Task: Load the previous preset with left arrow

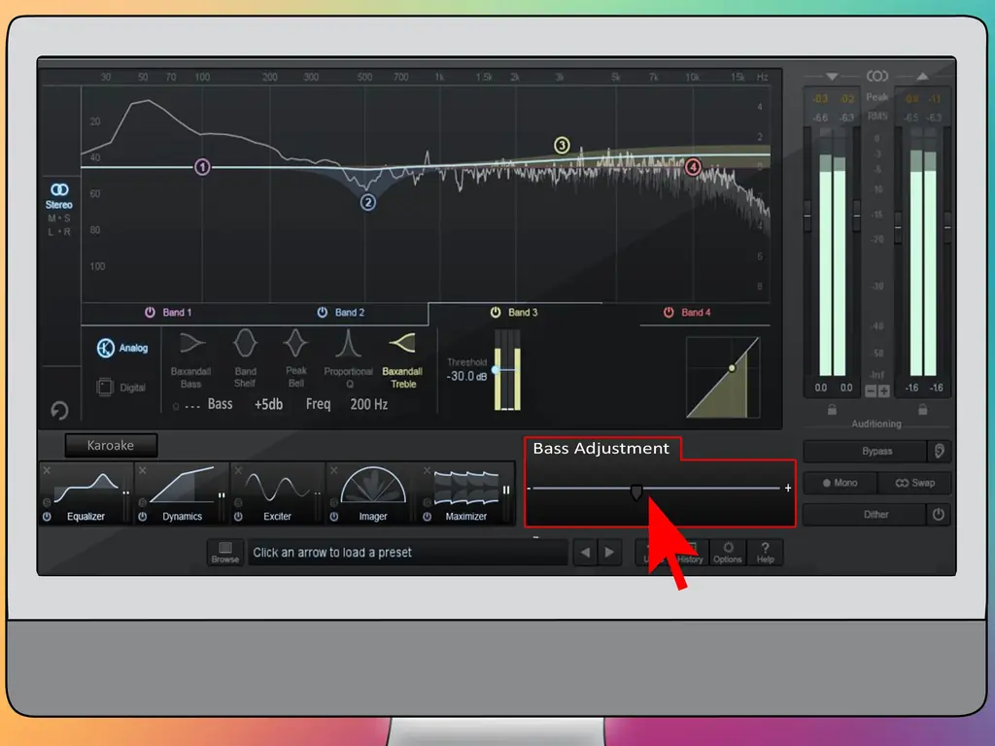Action: [585, 553]
